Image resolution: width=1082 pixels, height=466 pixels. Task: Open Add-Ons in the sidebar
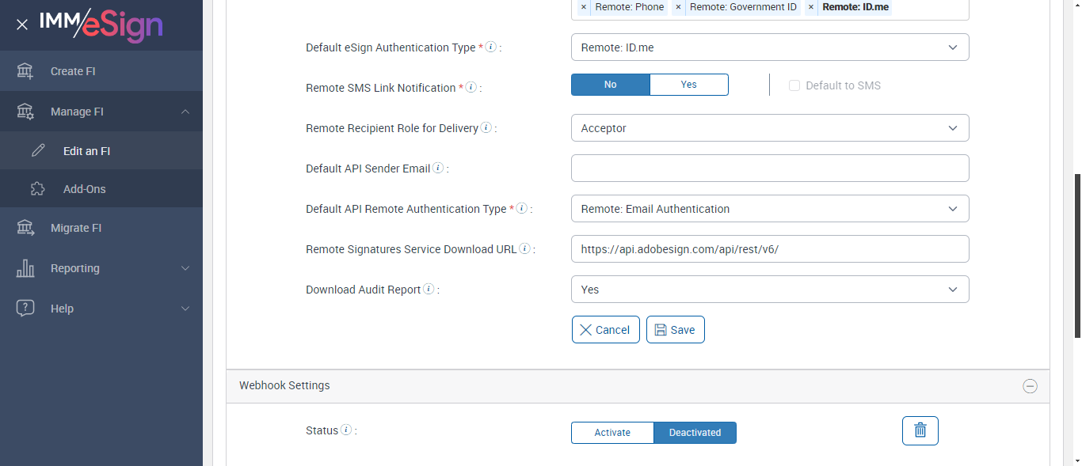click(84, 189)
